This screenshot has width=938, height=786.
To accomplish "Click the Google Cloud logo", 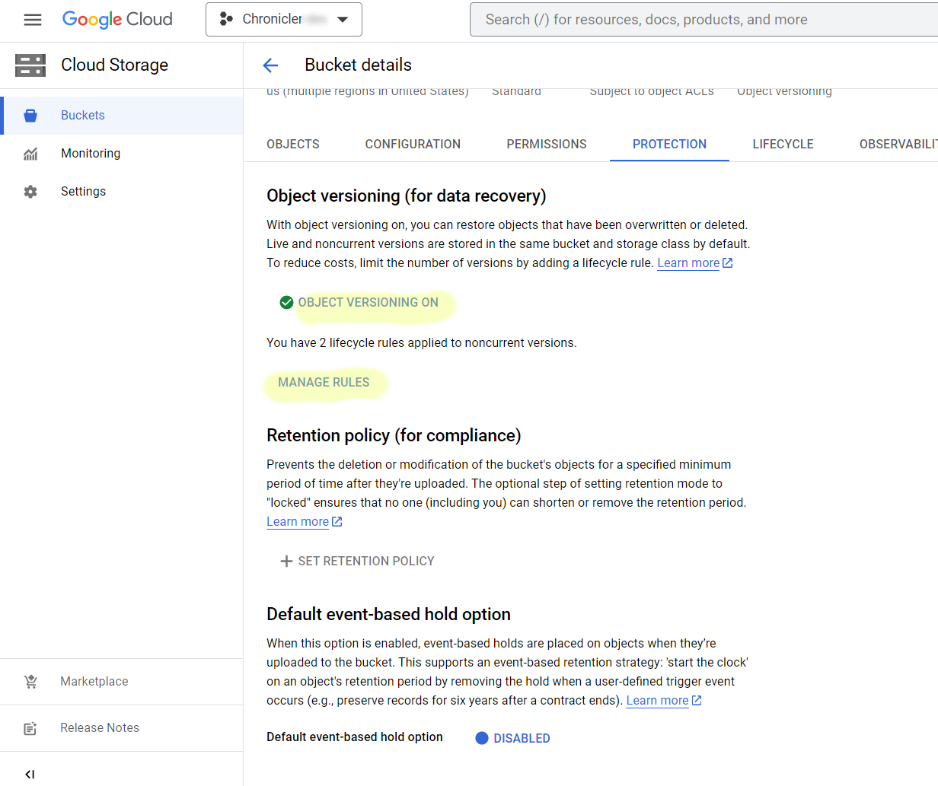I will (x=116, y=19).
